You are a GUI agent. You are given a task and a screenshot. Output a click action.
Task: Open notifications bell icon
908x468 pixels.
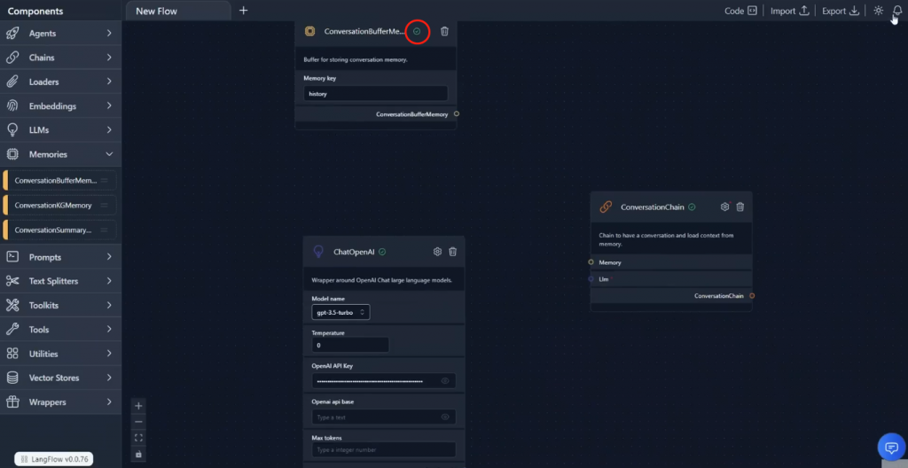pos(897,11)
